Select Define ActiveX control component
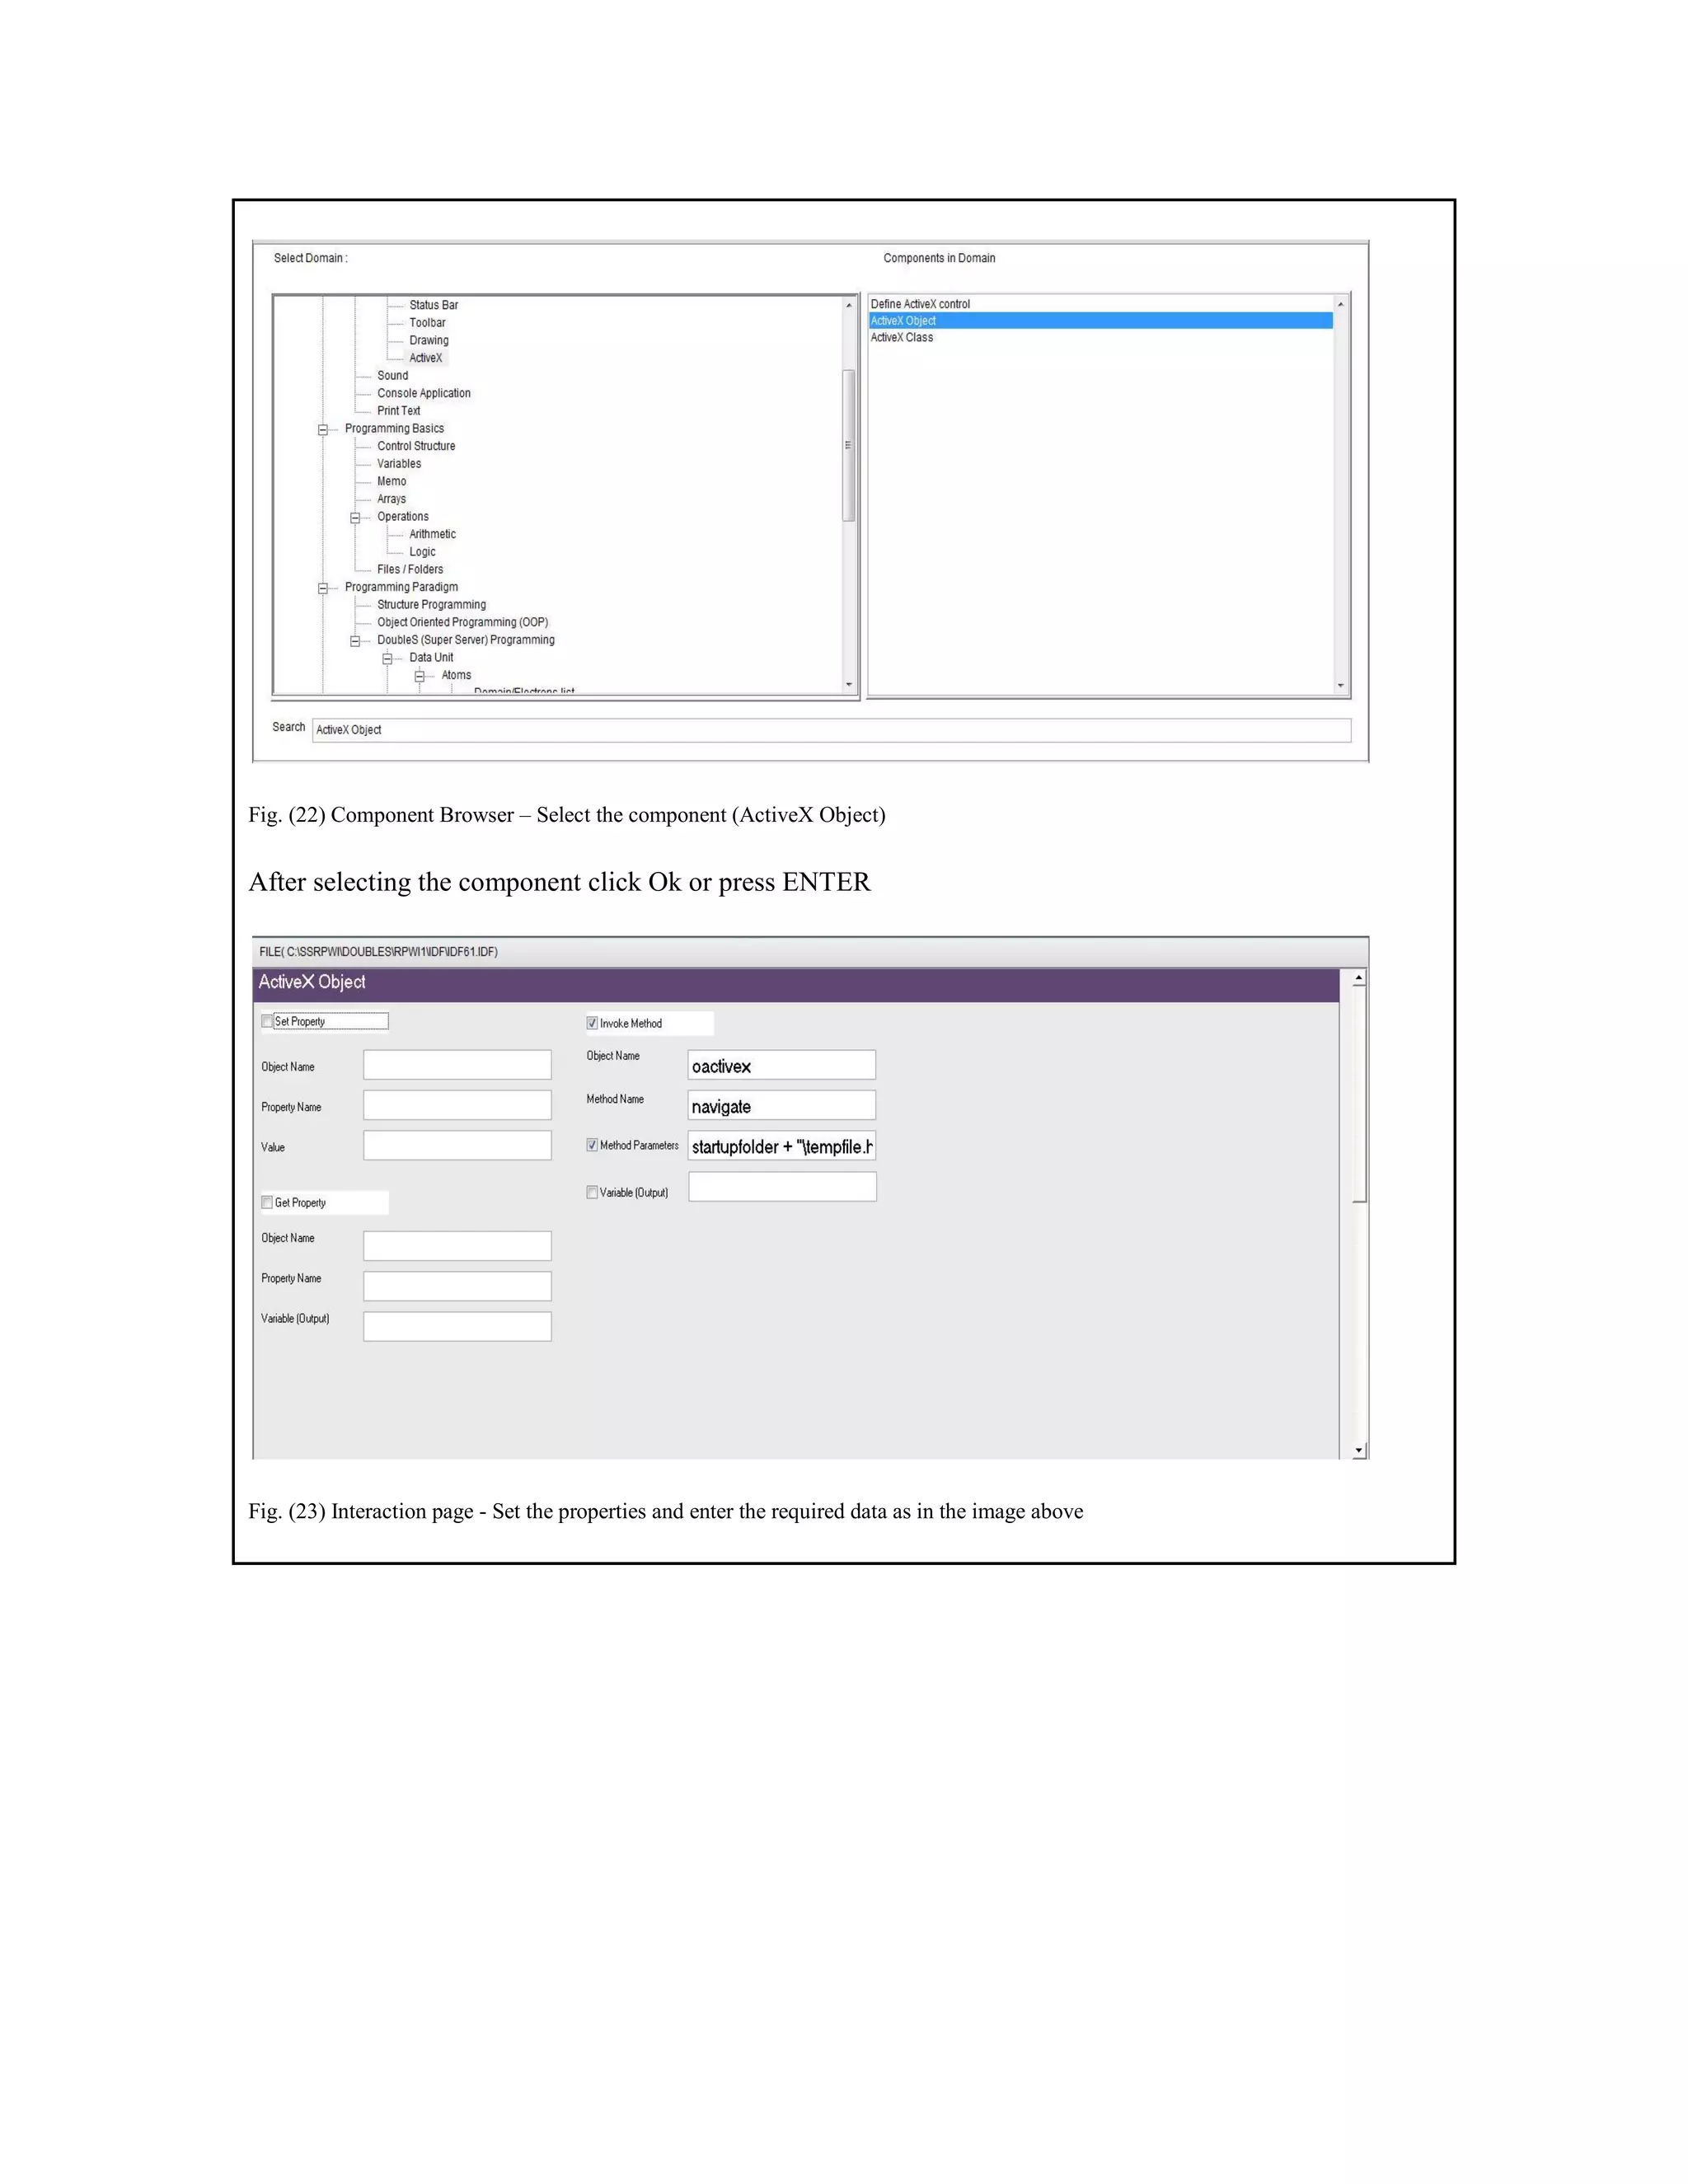Image resolution: width=1688 pixels, height=2184 pixels. [x=920, y=304]
